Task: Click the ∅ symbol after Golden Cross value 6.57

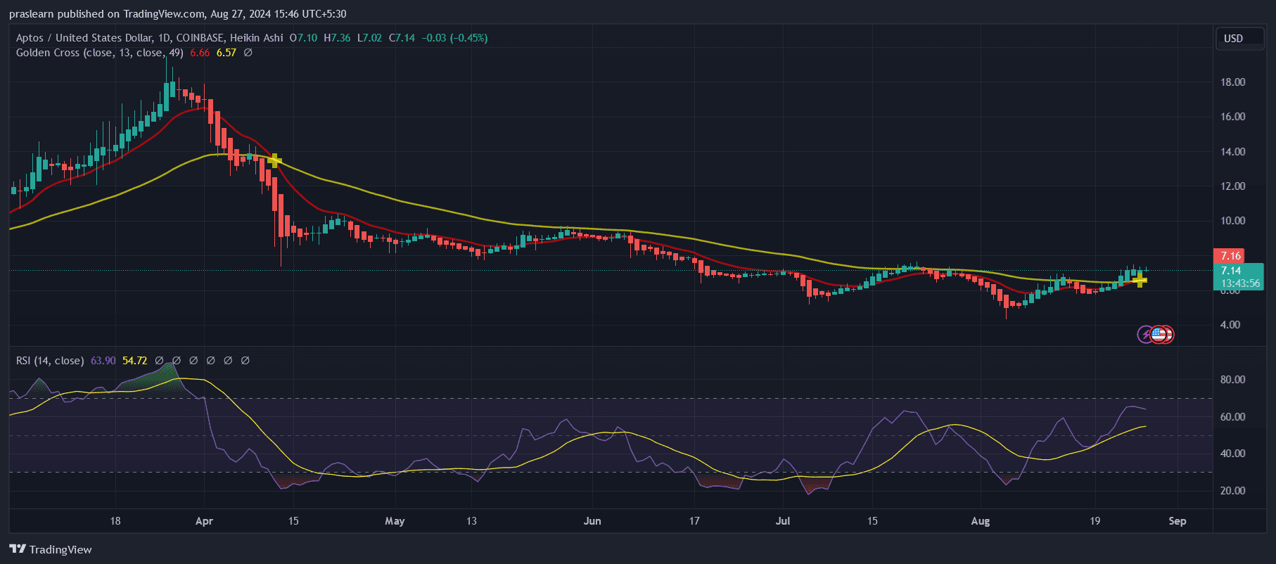Action: point(248,53)
